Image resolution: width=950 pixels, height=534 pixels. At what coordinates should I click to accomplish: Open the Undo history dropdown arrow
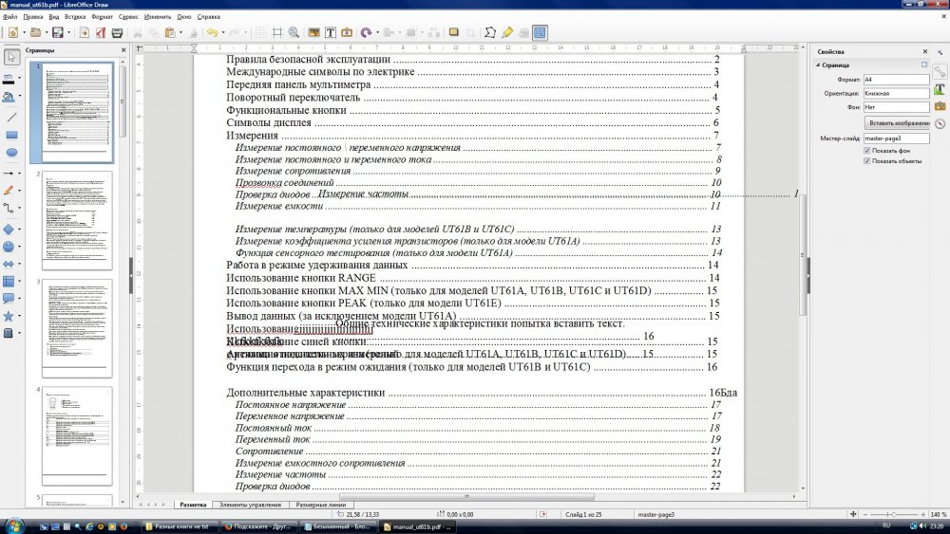[x=223, y=32]
